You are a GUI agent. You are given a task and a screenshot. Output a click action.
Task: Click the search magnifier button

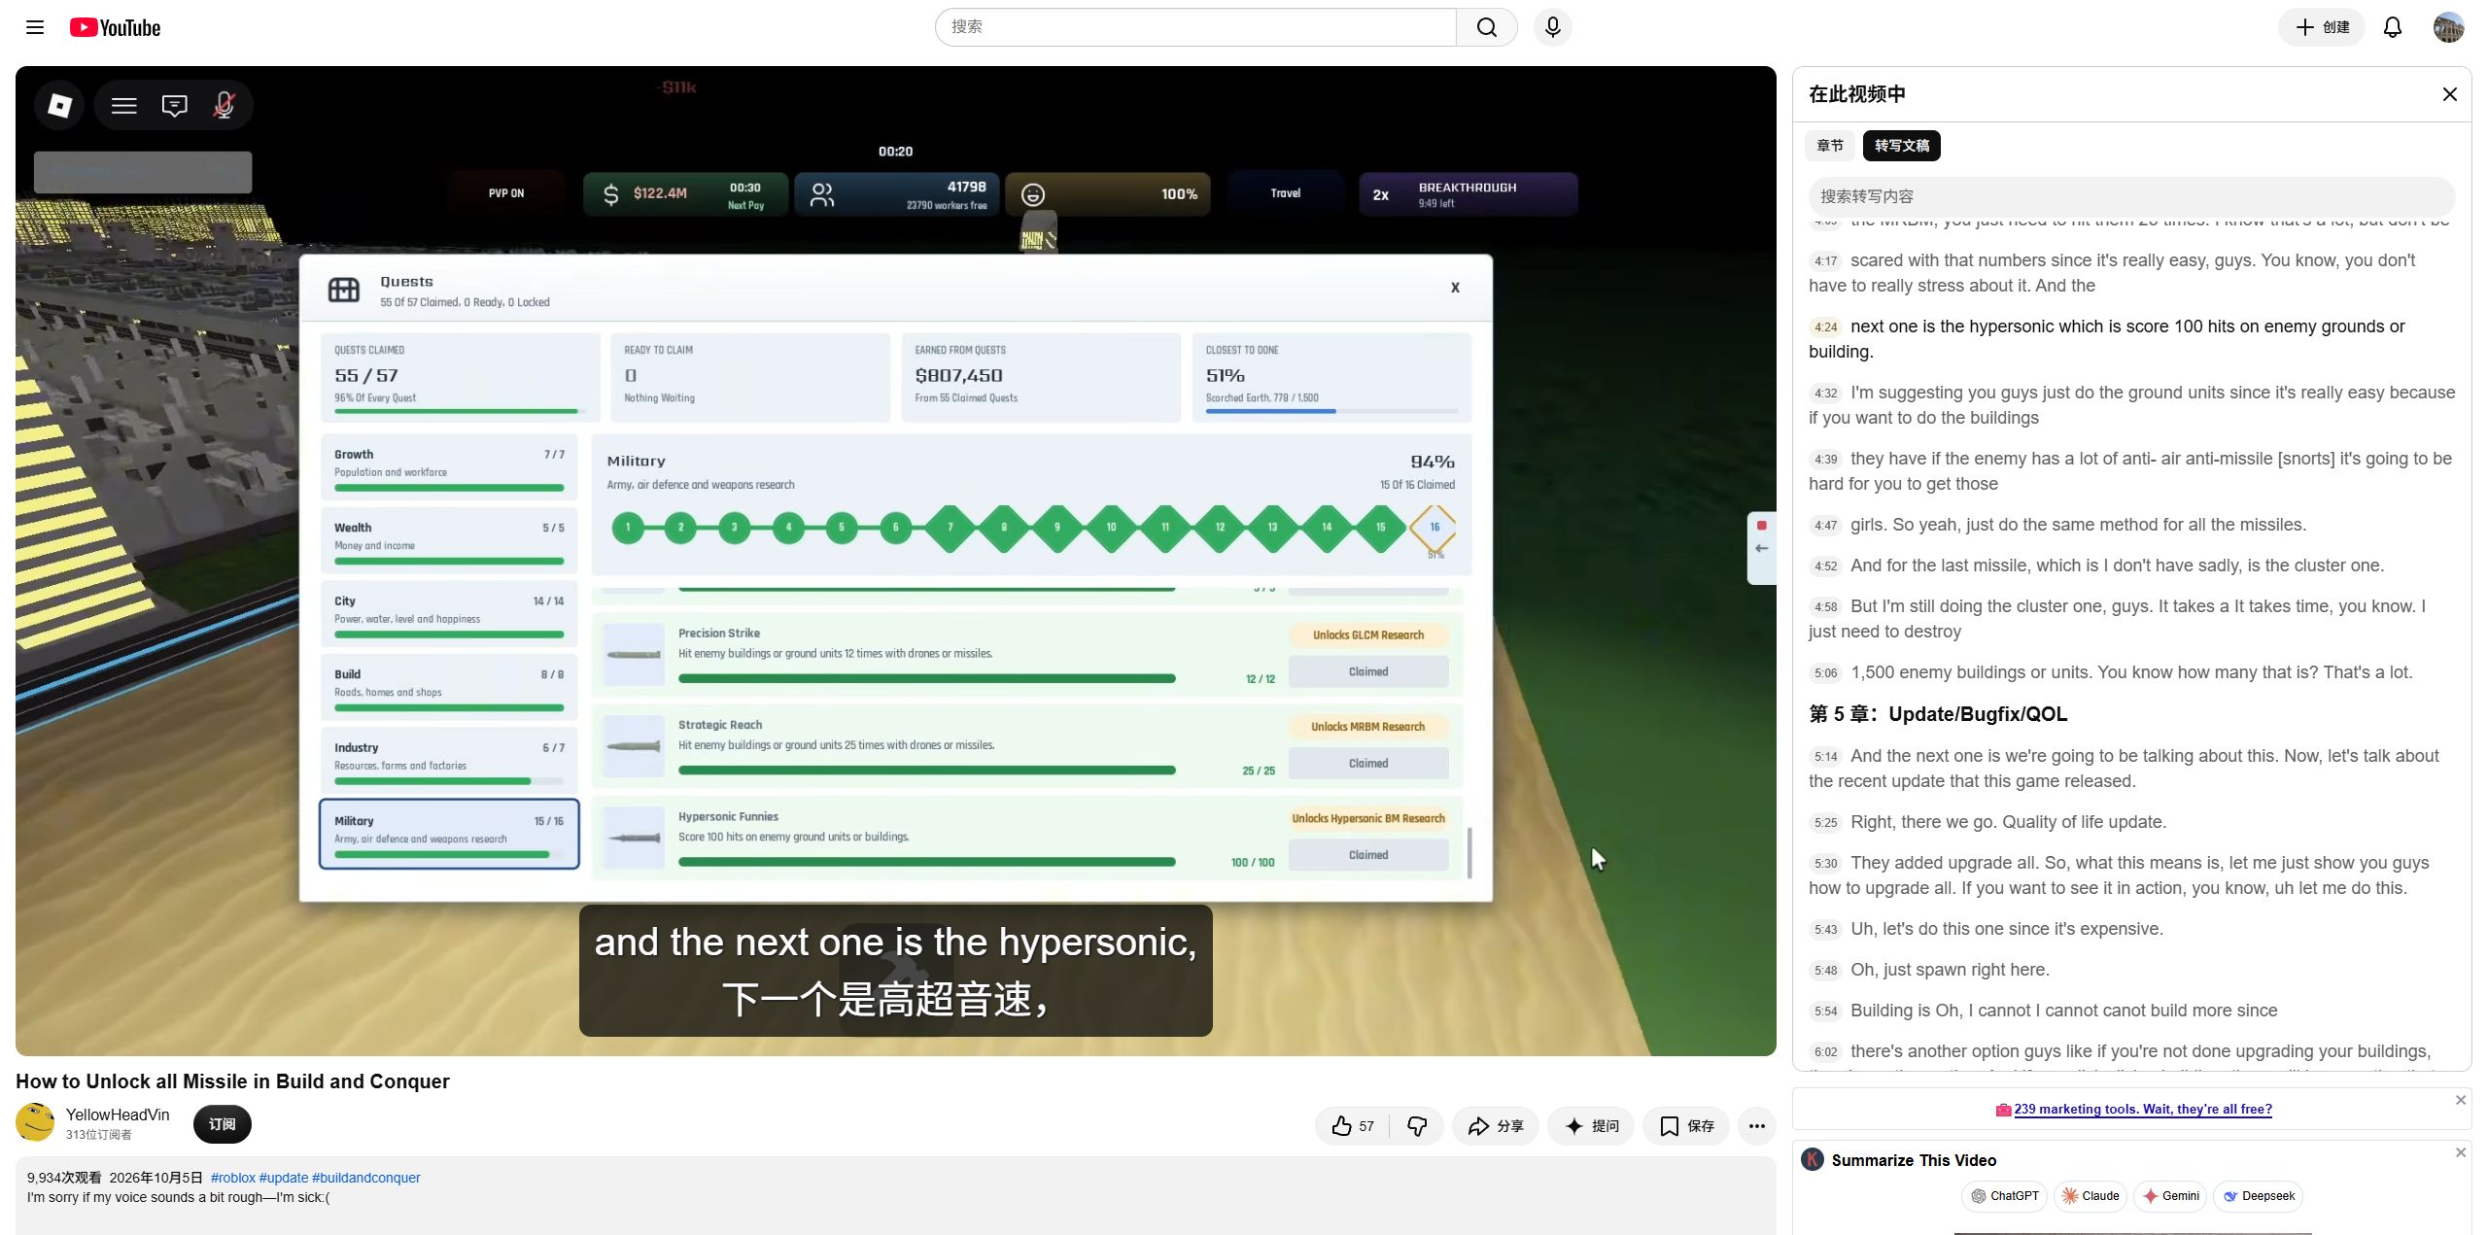coord(1486,27)
